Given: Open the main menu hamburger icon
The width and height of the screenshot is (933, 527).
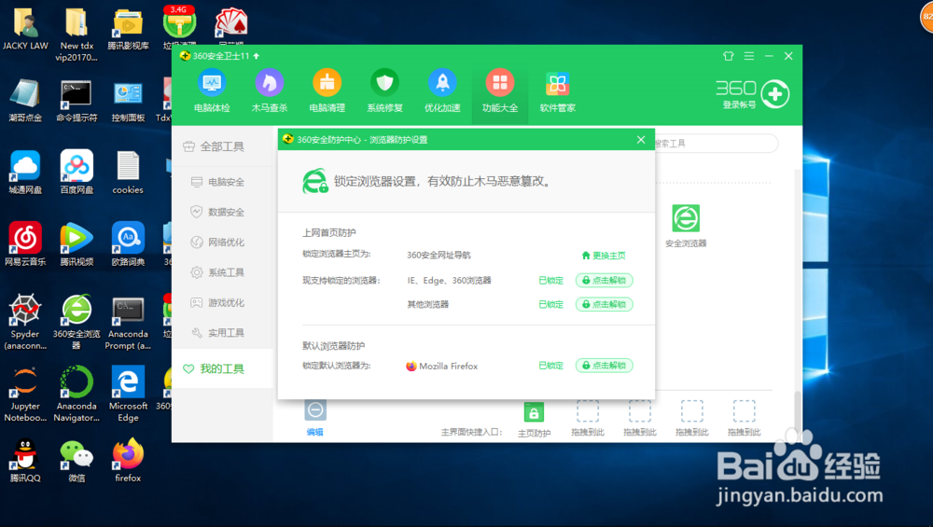Looking at the screenshot, I should [749, 56].
